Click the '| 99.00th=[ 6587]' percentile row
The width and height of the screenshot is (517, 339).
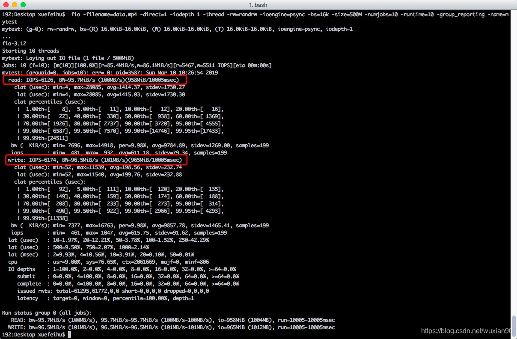120,131
